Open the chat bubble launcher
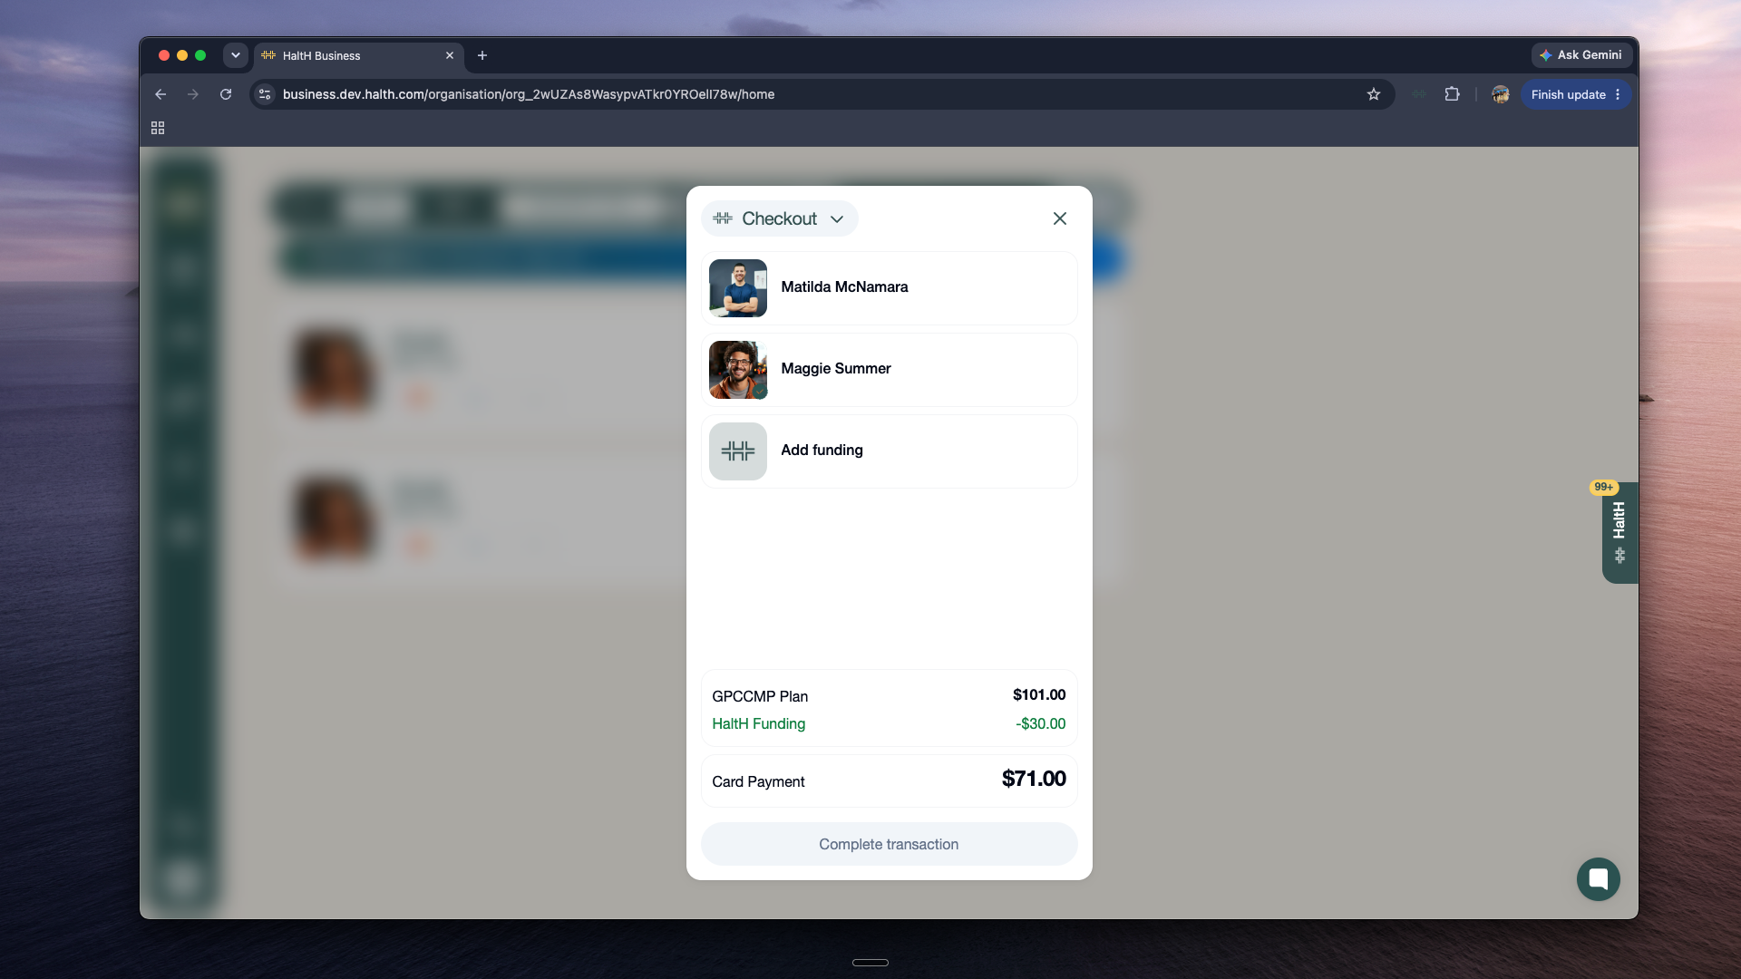Screen dimensions: 1741x979 click(x=1598, y=879)
